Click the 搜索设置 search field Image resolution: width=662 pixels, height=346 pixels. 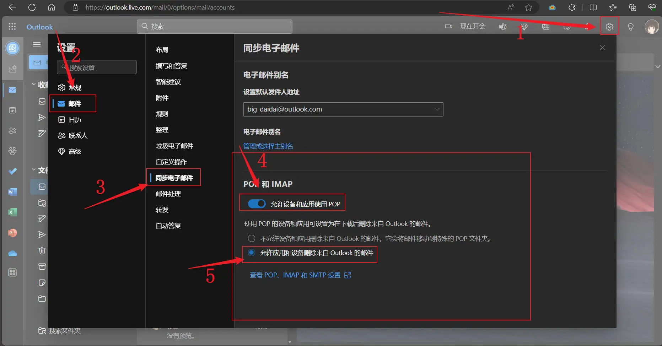point(97,67)
